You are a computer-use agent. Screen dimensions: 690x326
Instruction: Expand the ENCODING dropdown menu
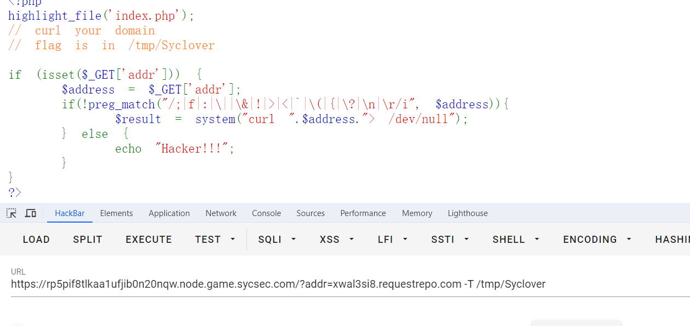click(x=597, y=240)
